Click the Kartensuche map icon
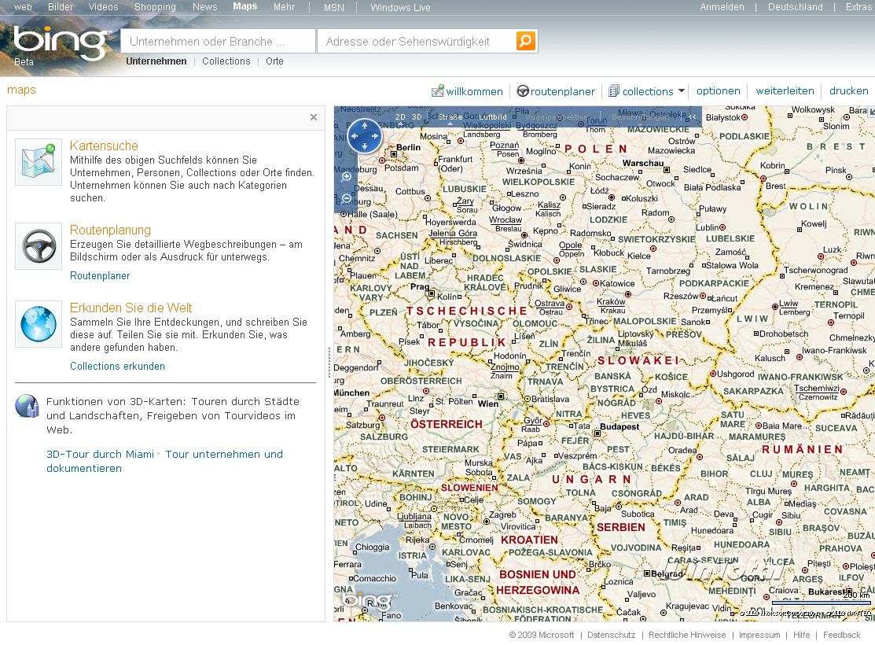This screenshot has height=645, width=875. pyautogui.click(x=39, y=162)
